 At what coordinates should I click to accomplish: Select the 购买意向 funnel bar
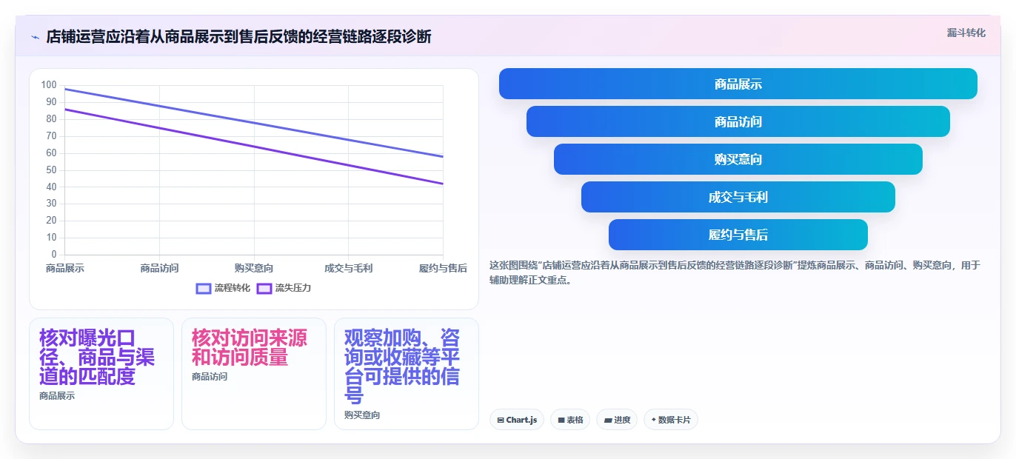click(x=738, y=159)
